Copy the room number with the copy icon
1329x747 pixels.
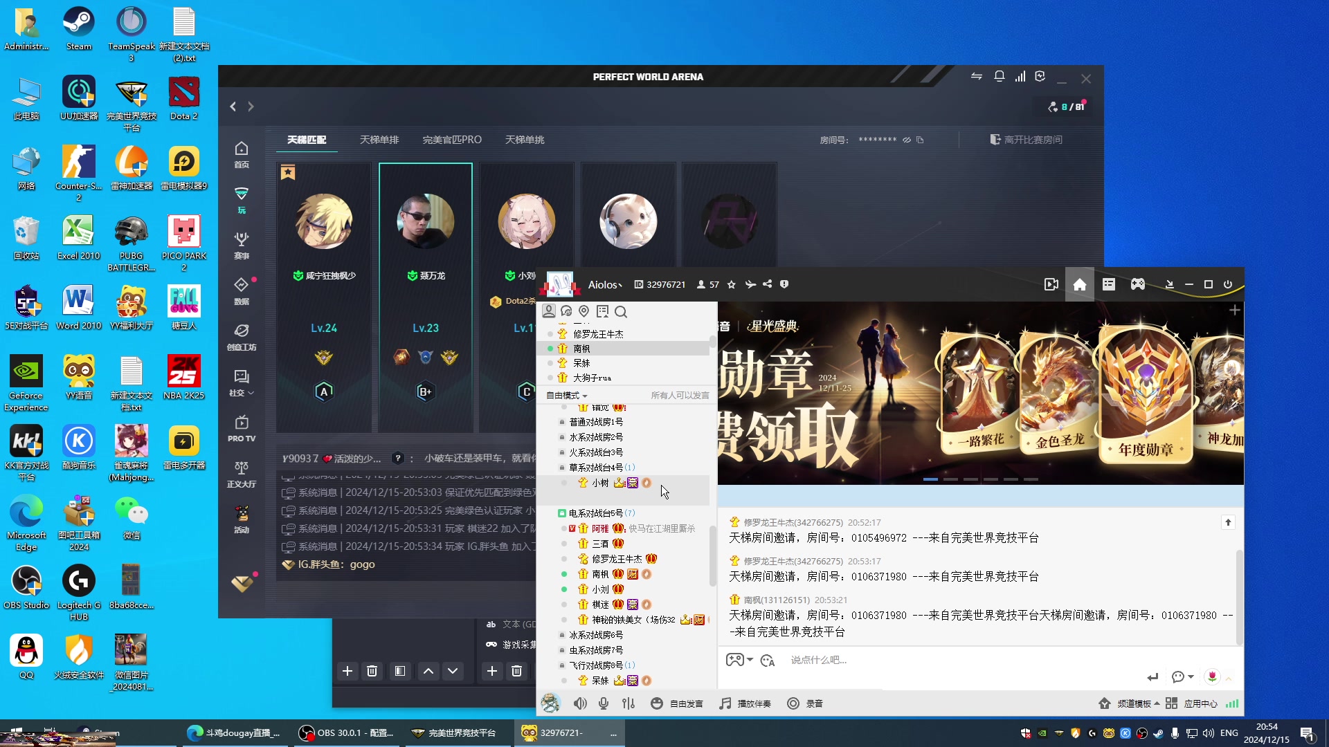920,140
